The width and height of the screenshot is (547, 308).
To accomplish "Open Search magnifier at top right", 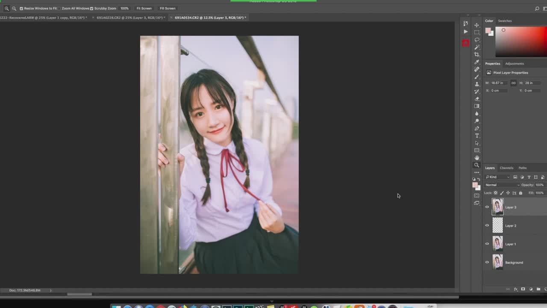I will click(x=537, y=9).
